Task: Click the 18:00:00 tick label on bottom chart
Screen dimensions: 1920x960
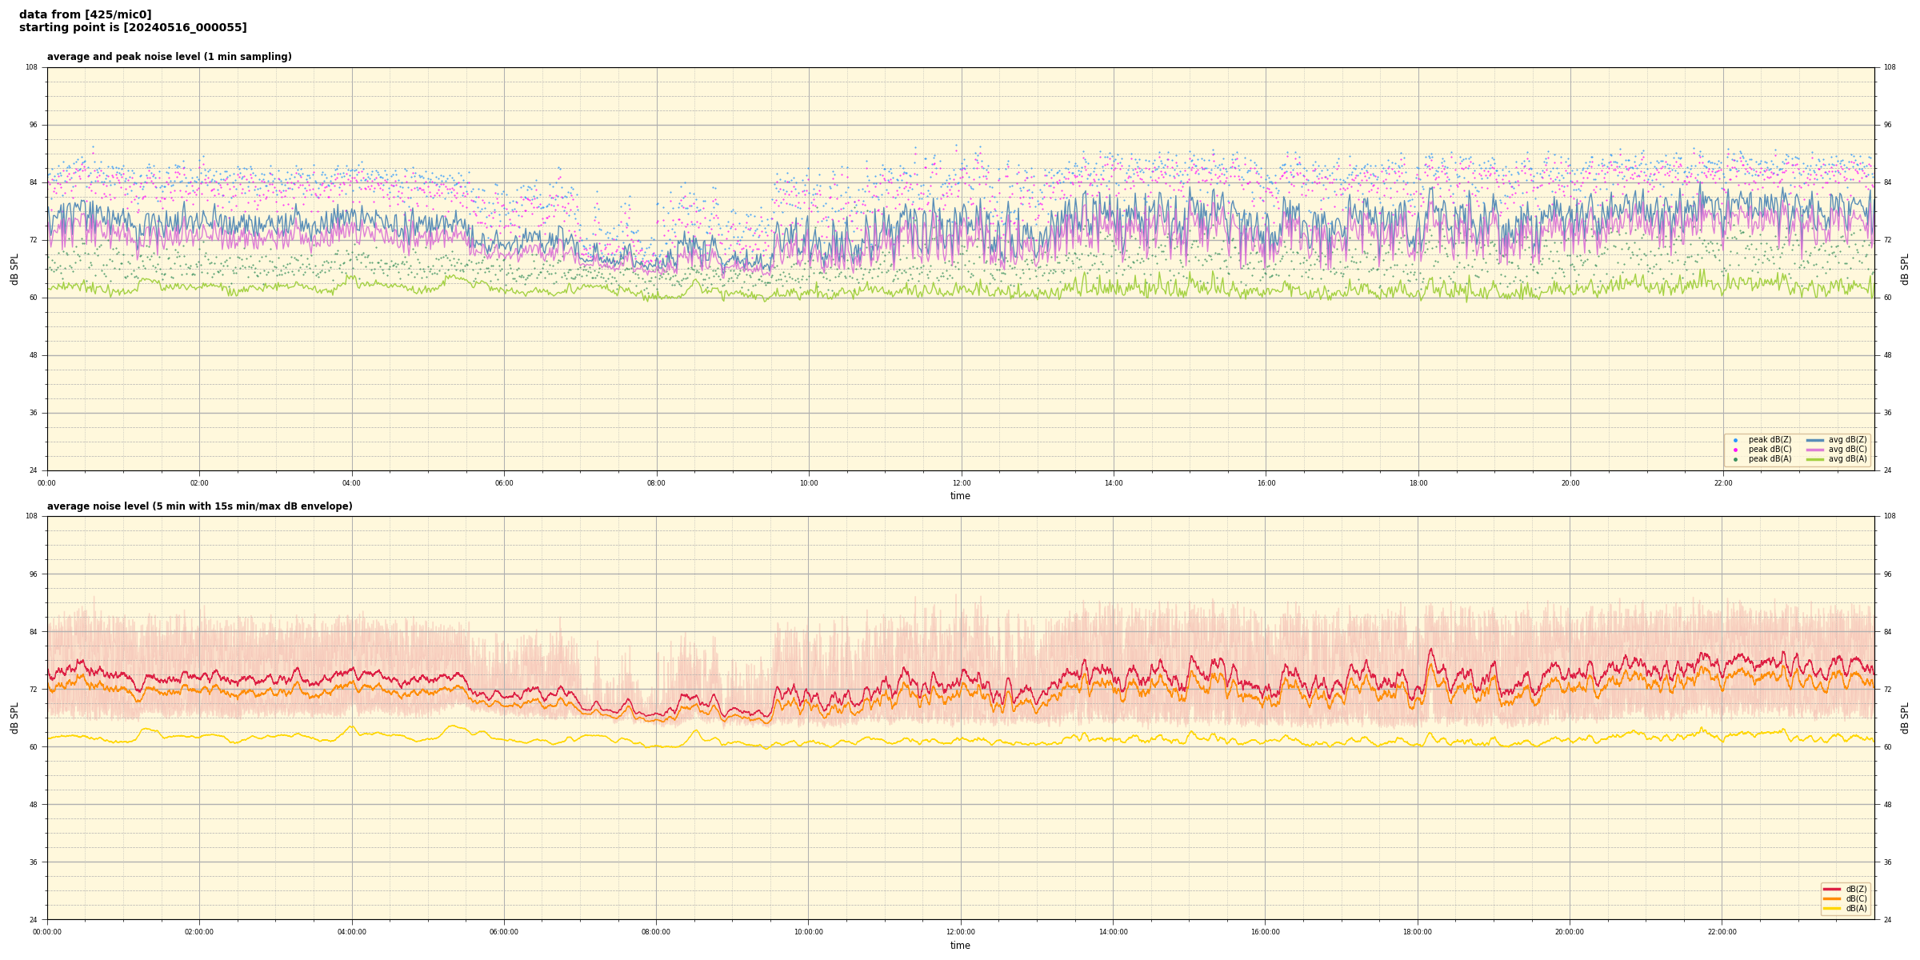Action: pyautogui.click(x=1417, y=932)
